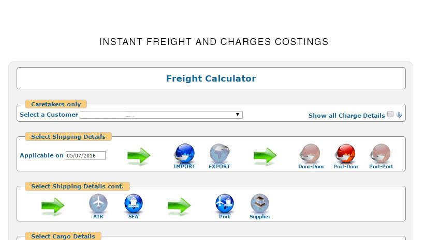Image resolution: width=424 pixels, height=240 pixels.
Task: Choose the Port-Port shipping option
Action: pyautogui.click(x=381, y=153)
